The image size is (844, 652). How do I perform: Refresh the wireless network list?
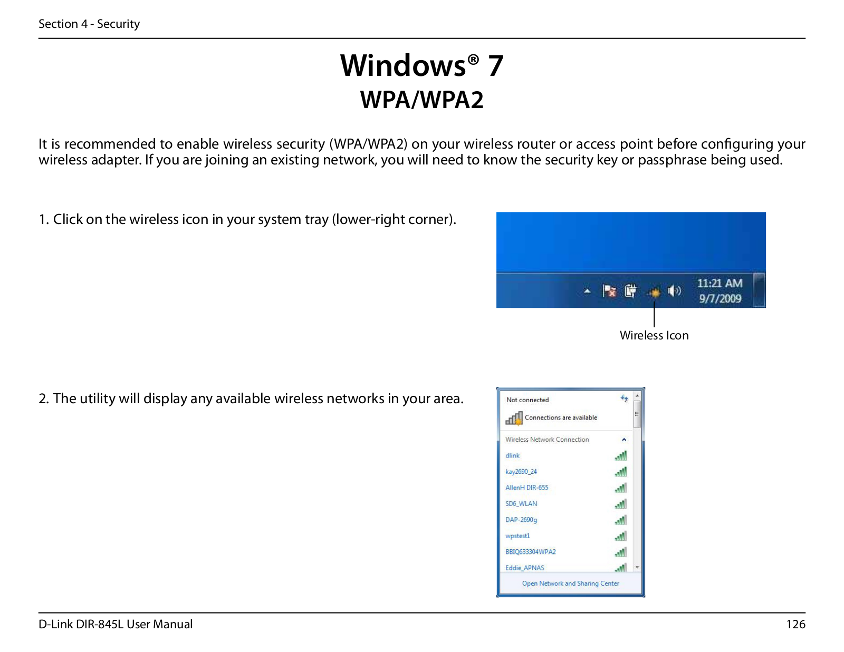point(625,398)
